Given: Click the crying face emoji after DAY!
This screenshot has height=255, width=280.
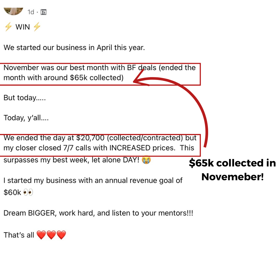Looking at the screenshot, I should [x=146, y=160].
